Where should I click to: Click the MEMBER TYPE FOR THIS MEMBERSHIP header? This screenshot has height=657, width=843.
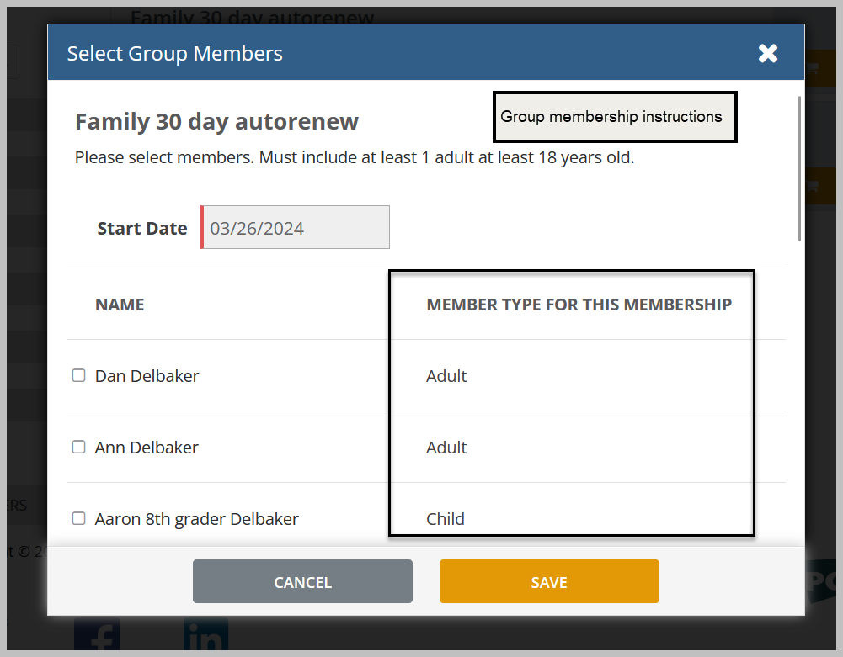579,305
